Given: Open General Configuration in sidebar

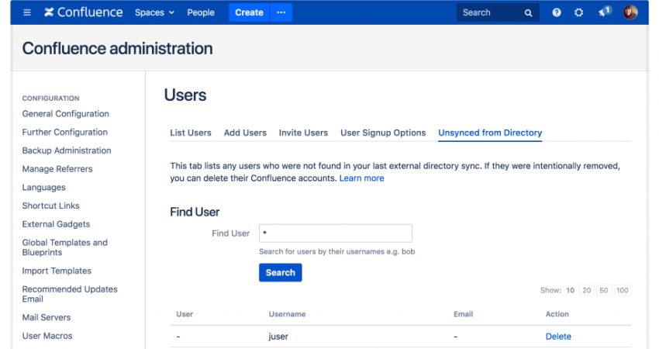Looking at the screenshot, I should pyautogui.click(x=66, y=114).
